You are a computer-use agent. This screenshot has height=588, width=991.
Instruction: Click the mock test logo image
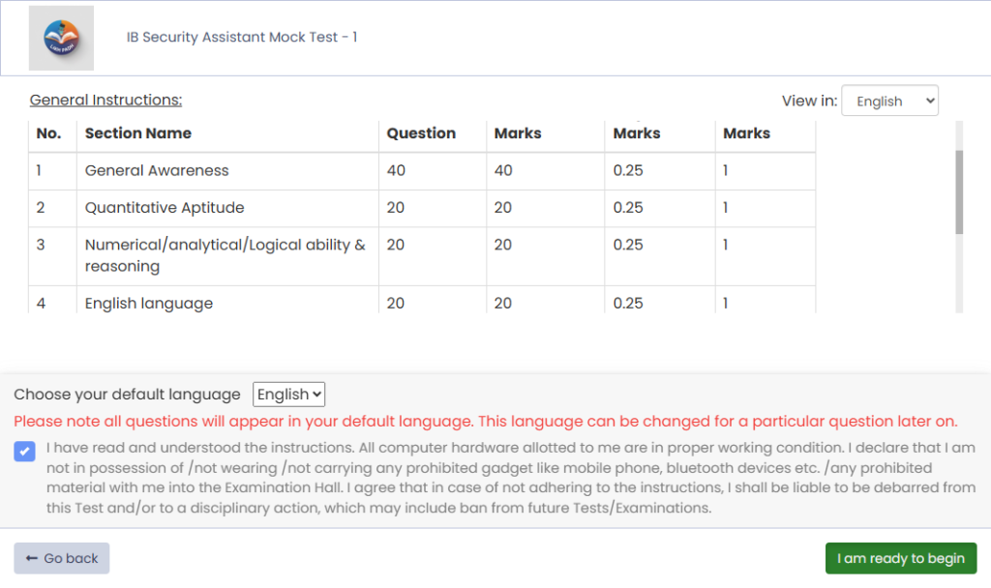[61, 38]
